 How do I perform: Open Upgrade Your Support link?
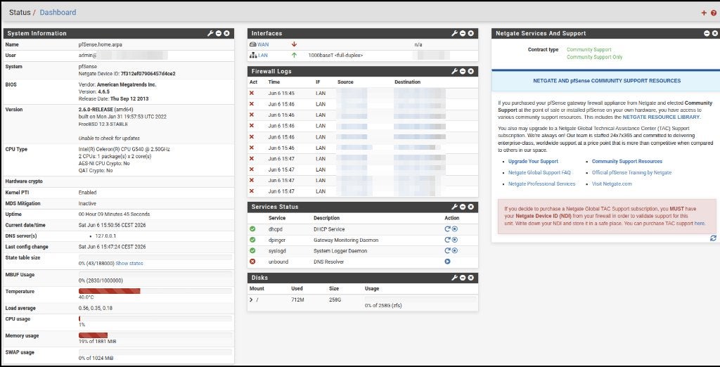pyautogui.click(x=533, y=161)
